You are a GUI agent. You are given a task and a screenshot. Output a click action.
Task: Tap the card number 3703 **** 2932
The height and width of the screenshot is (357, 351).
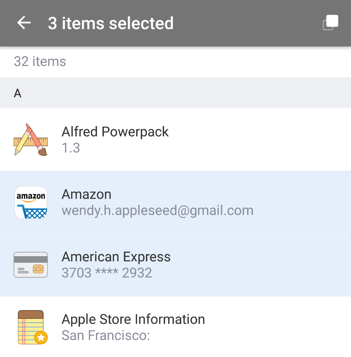[107, 273]
